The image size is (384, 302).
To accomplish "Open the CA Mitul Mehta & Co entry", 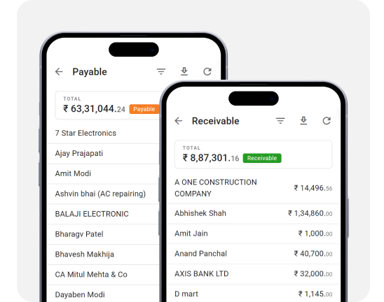I will tap(104, 275).
